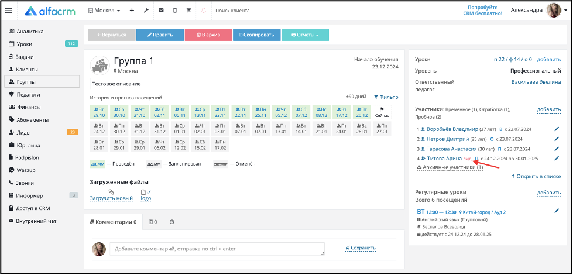The image size is (573, 275).
Task: Open Внутренний чат in the sidebar
Action: click(32, 221)
